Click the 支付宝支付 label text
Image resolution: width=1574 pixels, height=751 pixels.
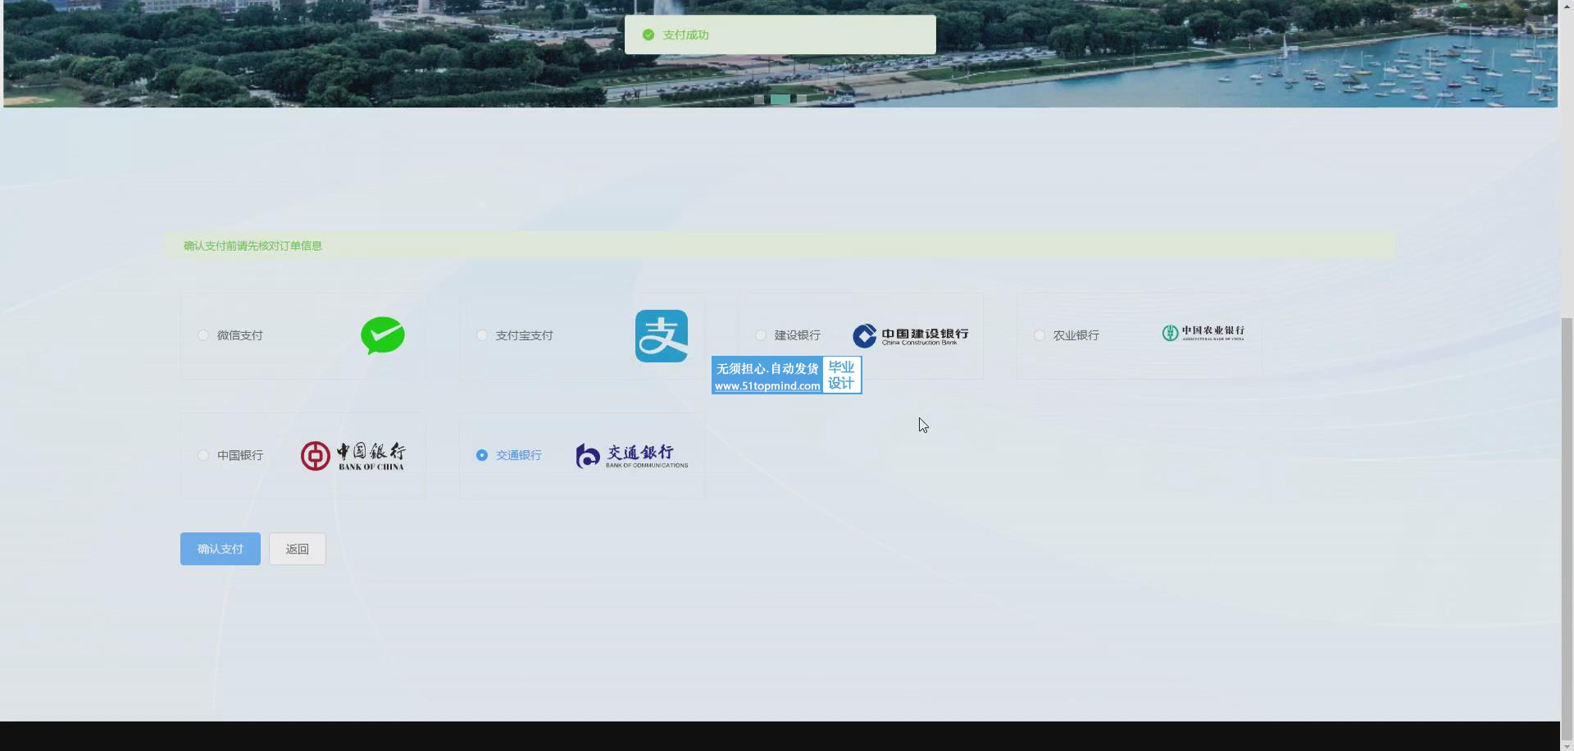525,335
